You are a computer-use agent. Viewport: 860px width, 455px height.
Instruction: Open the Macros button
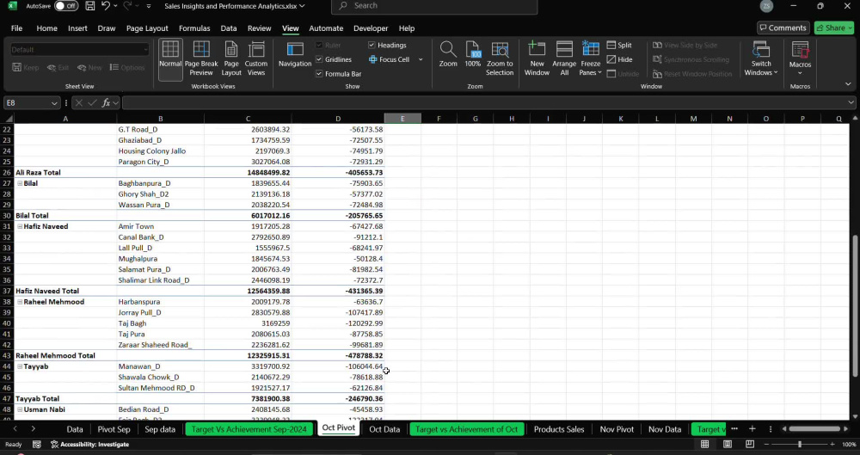coord(800,58)
